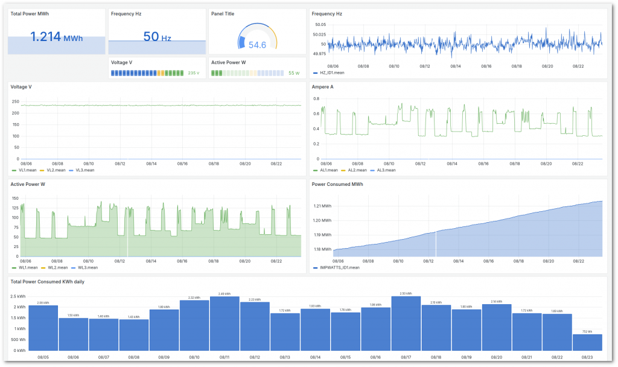Toggle HZ_ID1.mean series in Frequency chart legend

[x=331, y=73]
